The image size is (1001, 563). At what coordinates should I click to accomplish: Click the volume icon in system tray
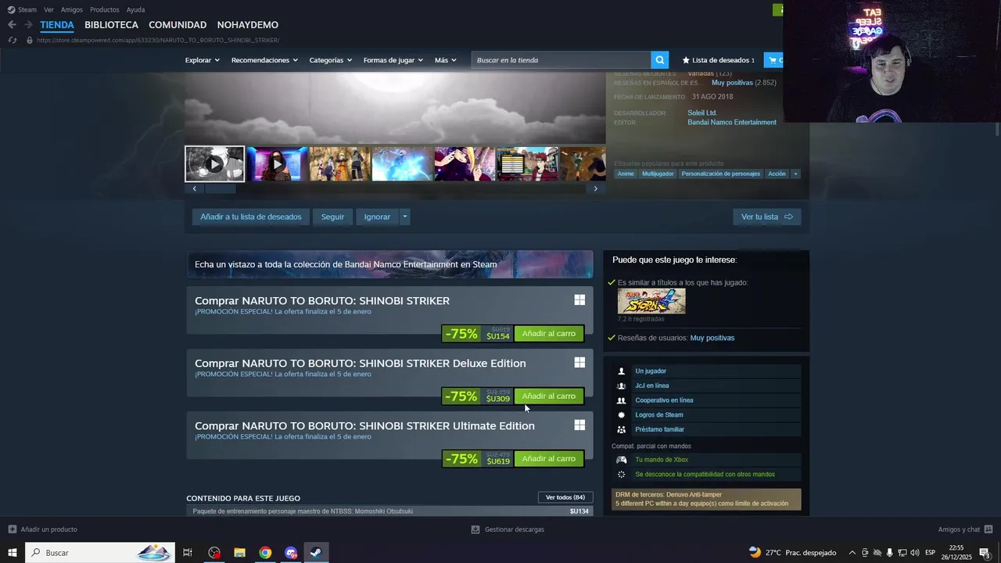click(x=914, y=553)
